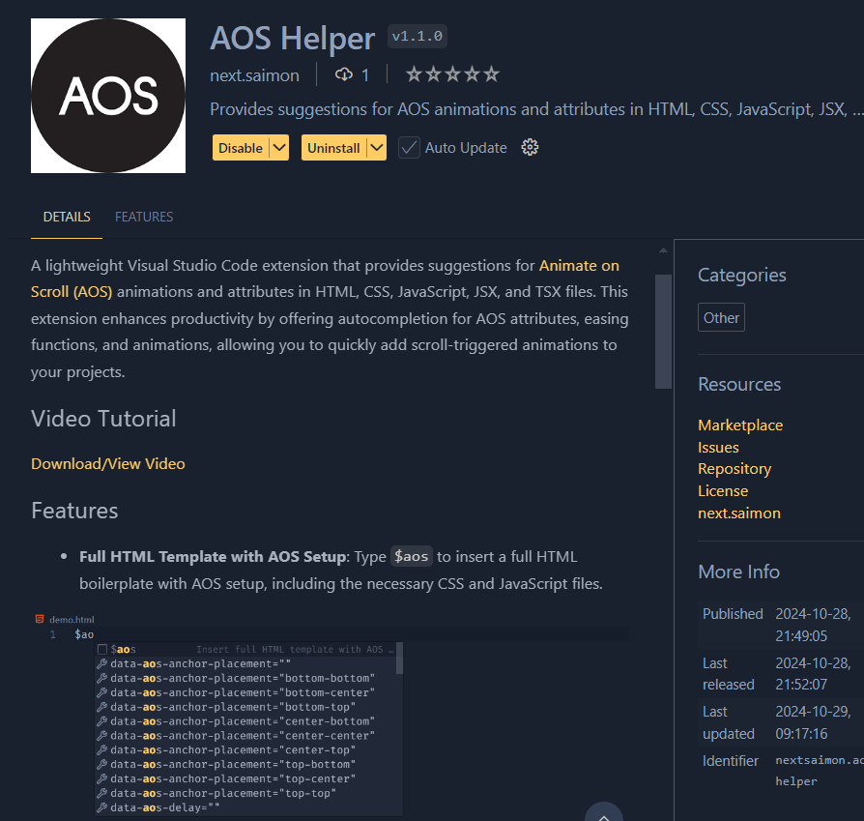Image resolution: width=864 pixels, height=821 pixels.
Task: Open the Repository resource link
Action: 734,469
